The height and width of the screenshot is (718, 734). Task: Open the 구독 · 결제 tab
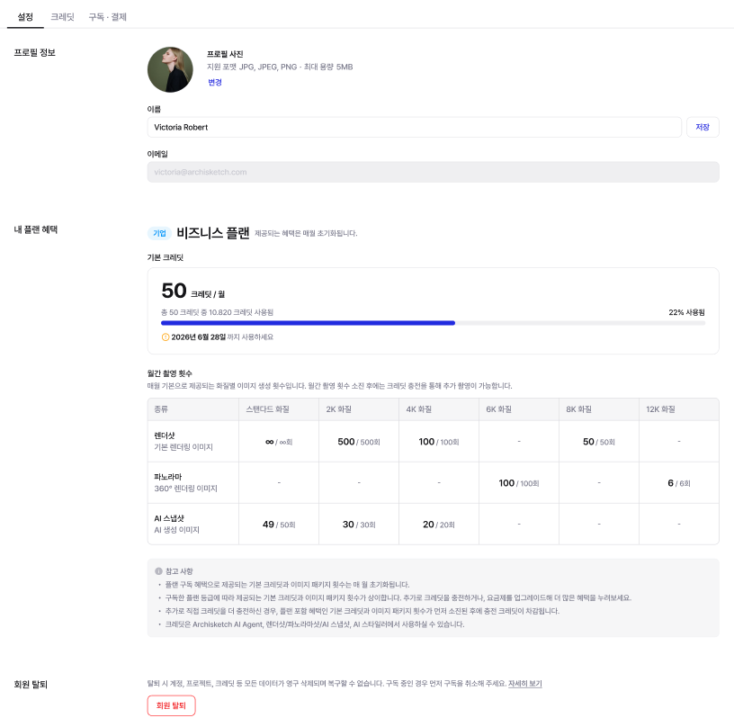click(x=108, y=17)
